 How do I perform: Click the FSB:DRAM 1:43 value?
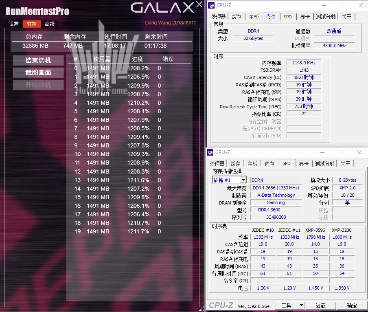pyautogui.click(x=304, y=70)
